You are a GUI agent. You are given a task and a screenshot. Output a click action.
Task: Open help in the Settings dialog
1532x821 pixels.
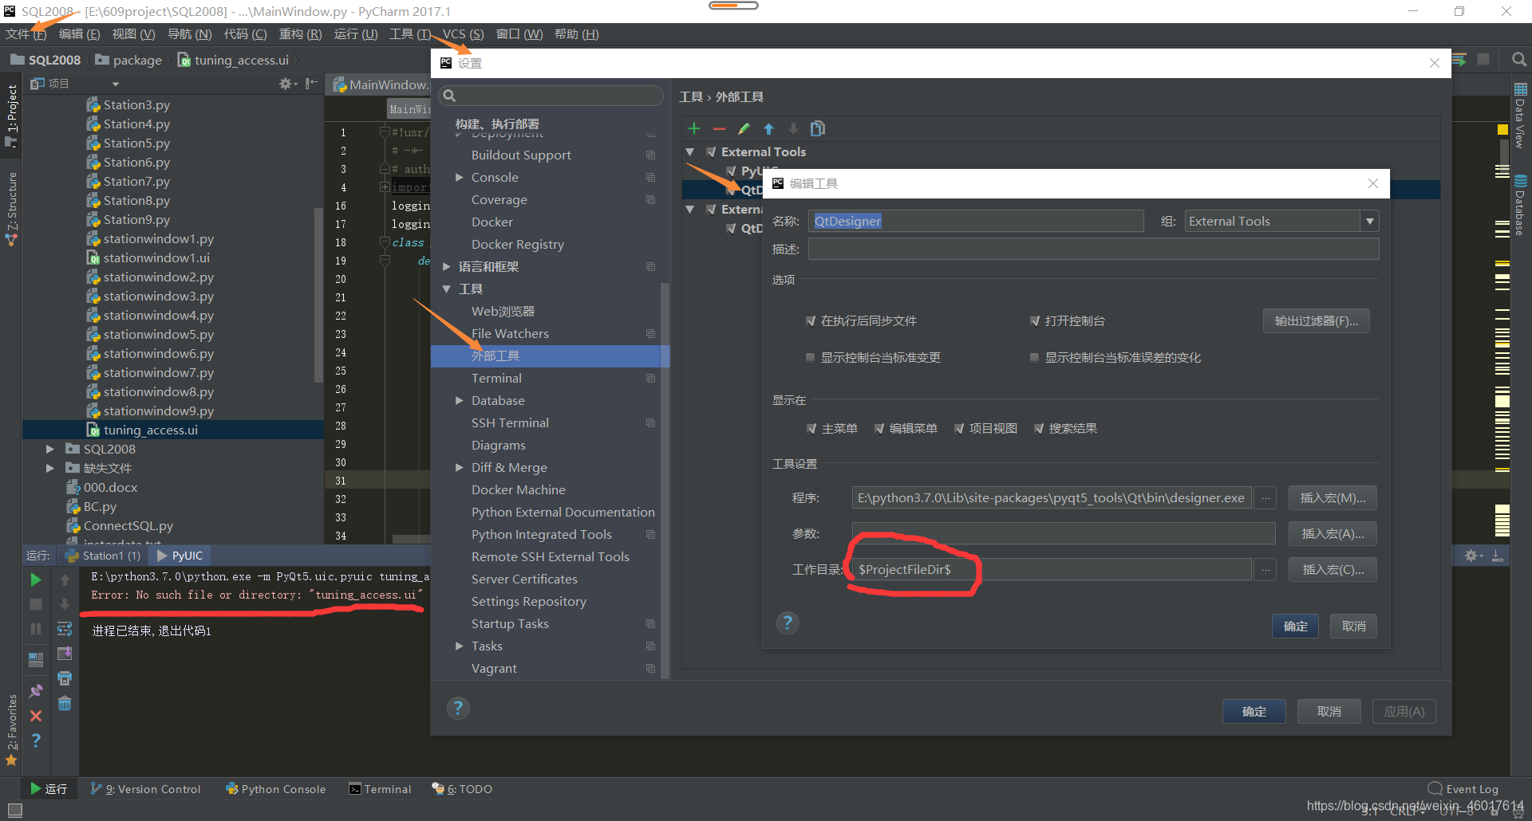click(x=458, y=708)
